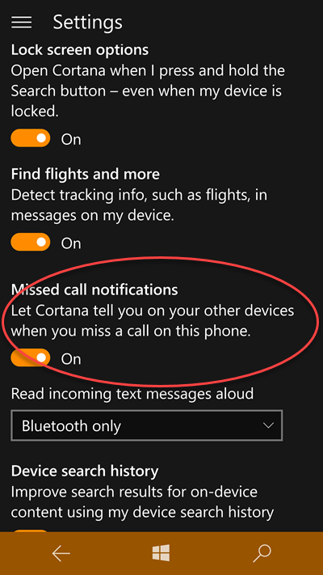Tap the search magnifier button
Viewport: 323px width, 575px height.
point(262,553)
